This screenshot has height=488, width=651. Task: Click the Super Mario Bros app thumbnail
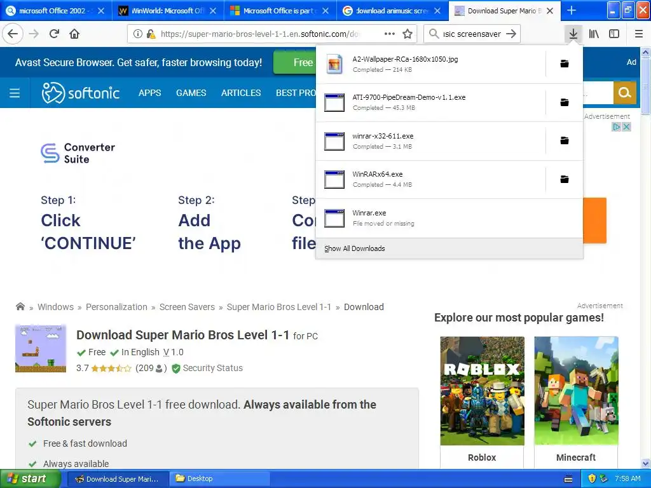[41, 349]
